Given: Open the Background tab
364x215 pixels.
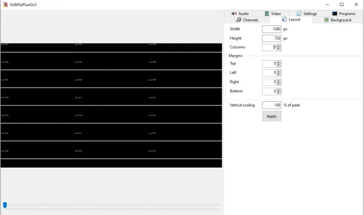Looking at the screenshot, I should (x=338, y=20).
